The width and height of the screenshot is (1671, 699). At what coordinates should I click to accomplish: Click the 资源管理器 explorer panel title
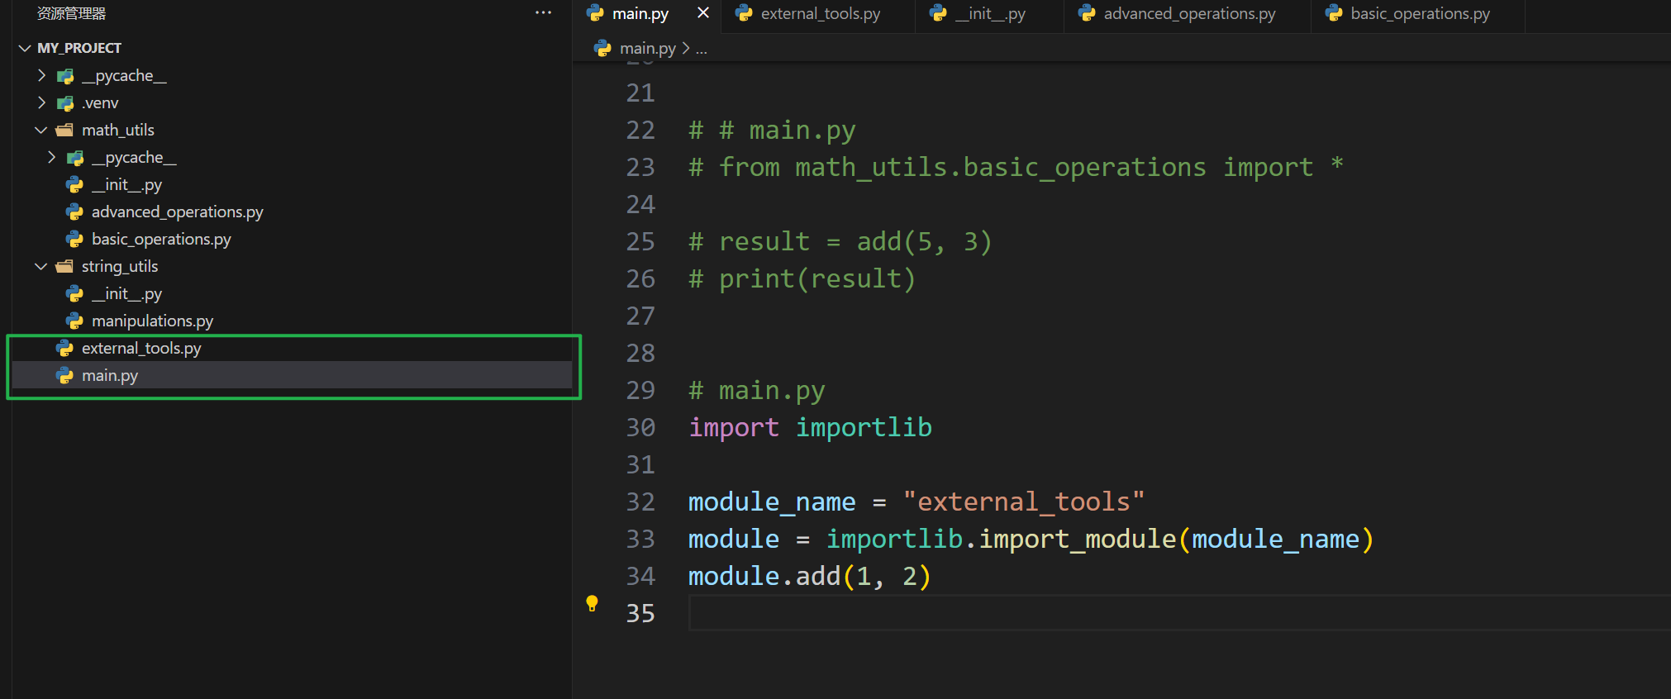(x=71, y=13)
